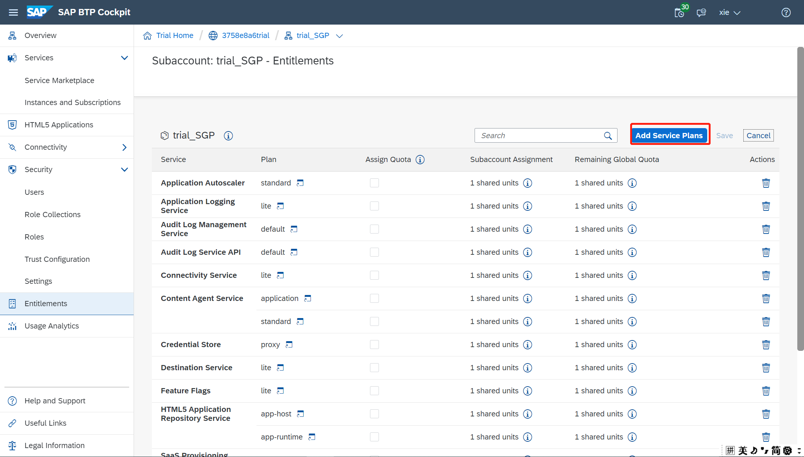The height and width of the screenshot is (457, 804).
Task: Click info icon next to trial_SGP title
Action: coord(228,136)
